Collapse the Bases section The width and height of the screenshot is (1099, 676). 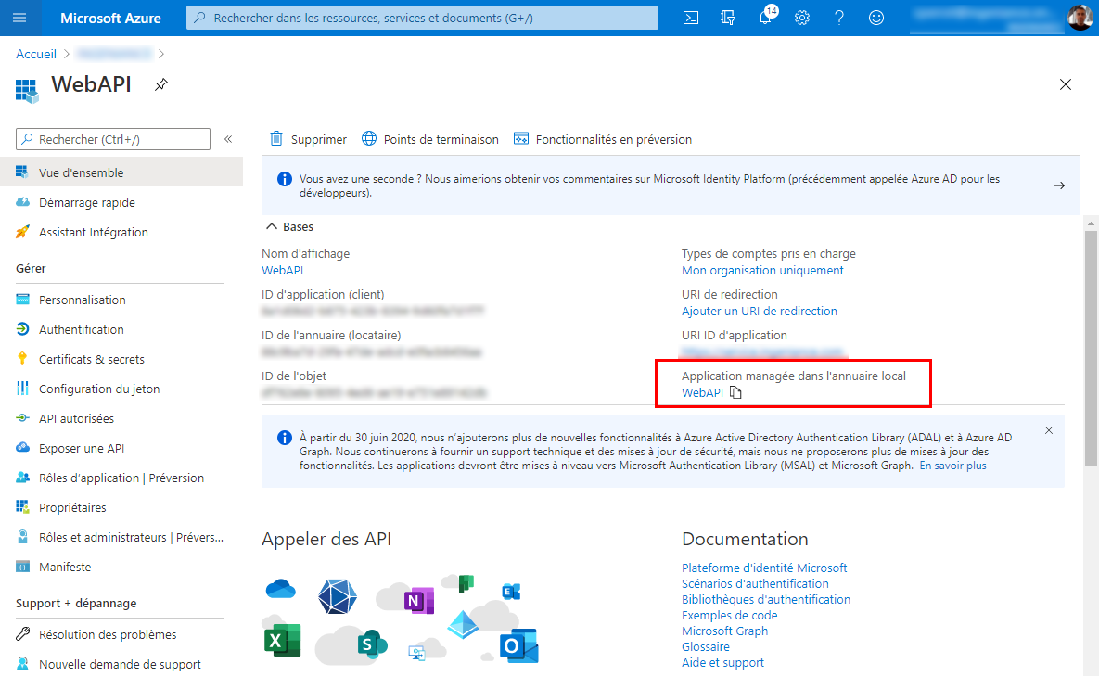(x=289, y=227)
